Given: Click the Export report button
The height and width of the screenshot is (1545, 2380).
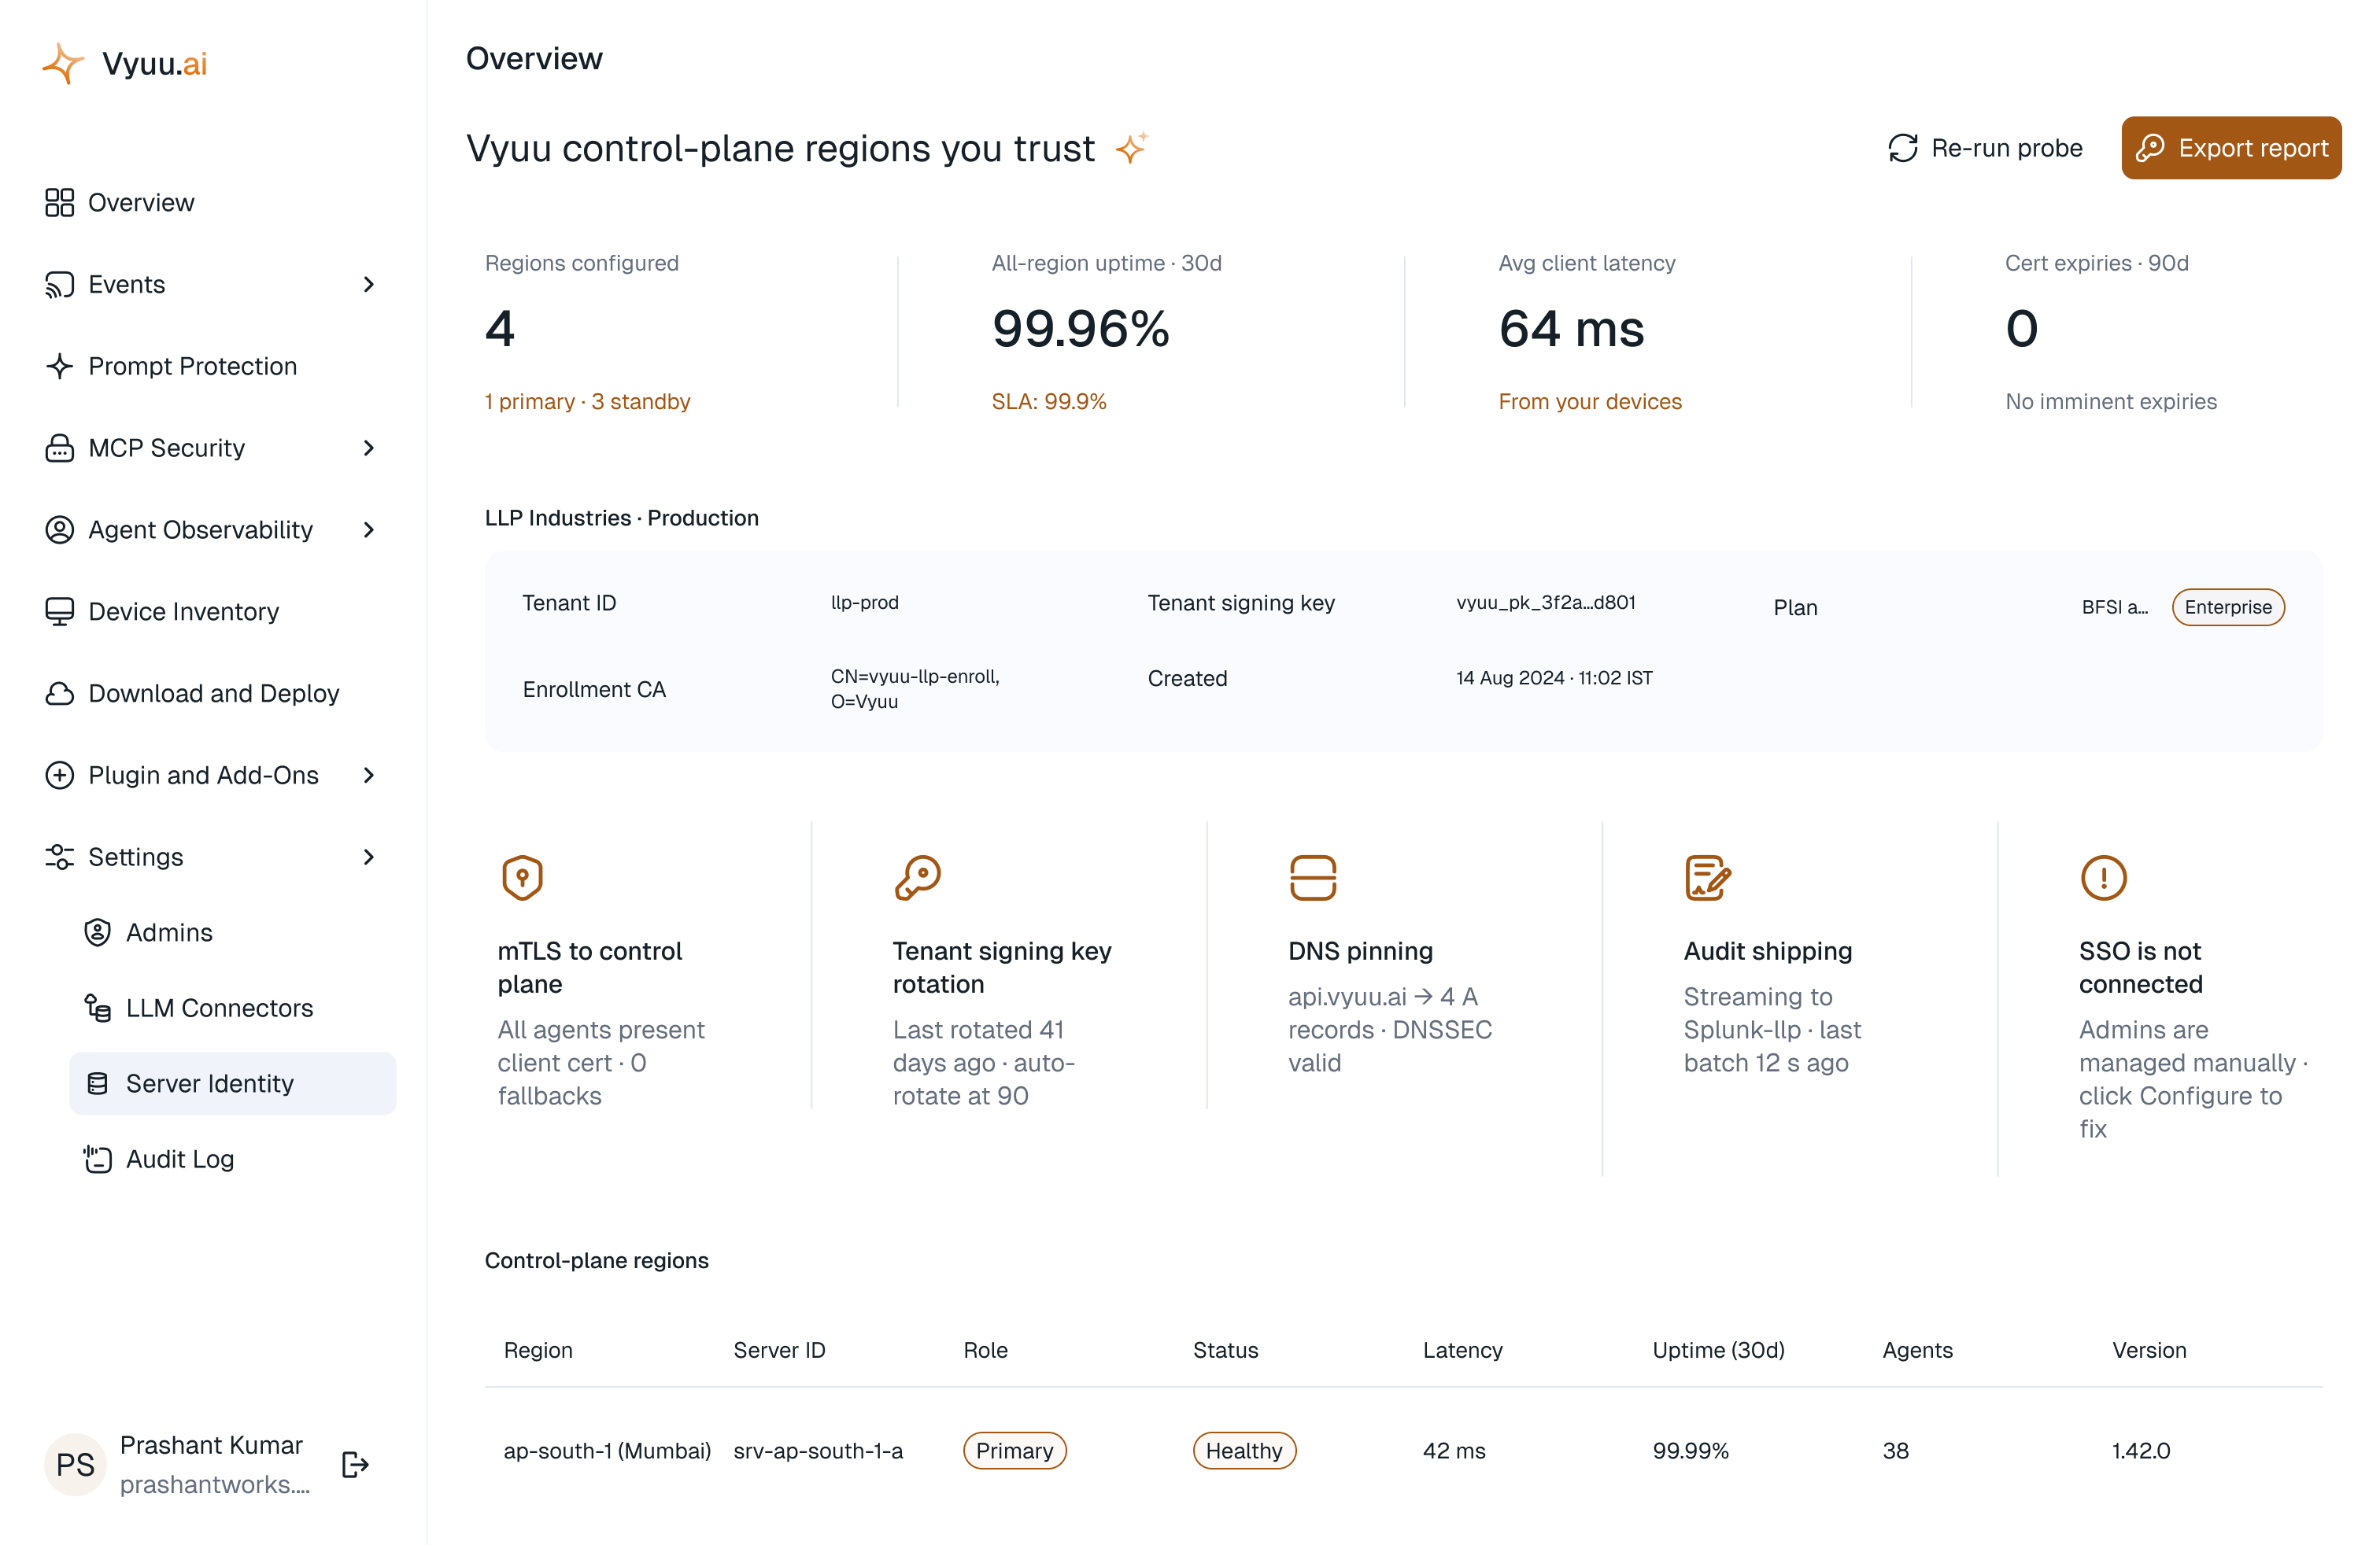Looking at the screenshot, I should coord(2231,148).
